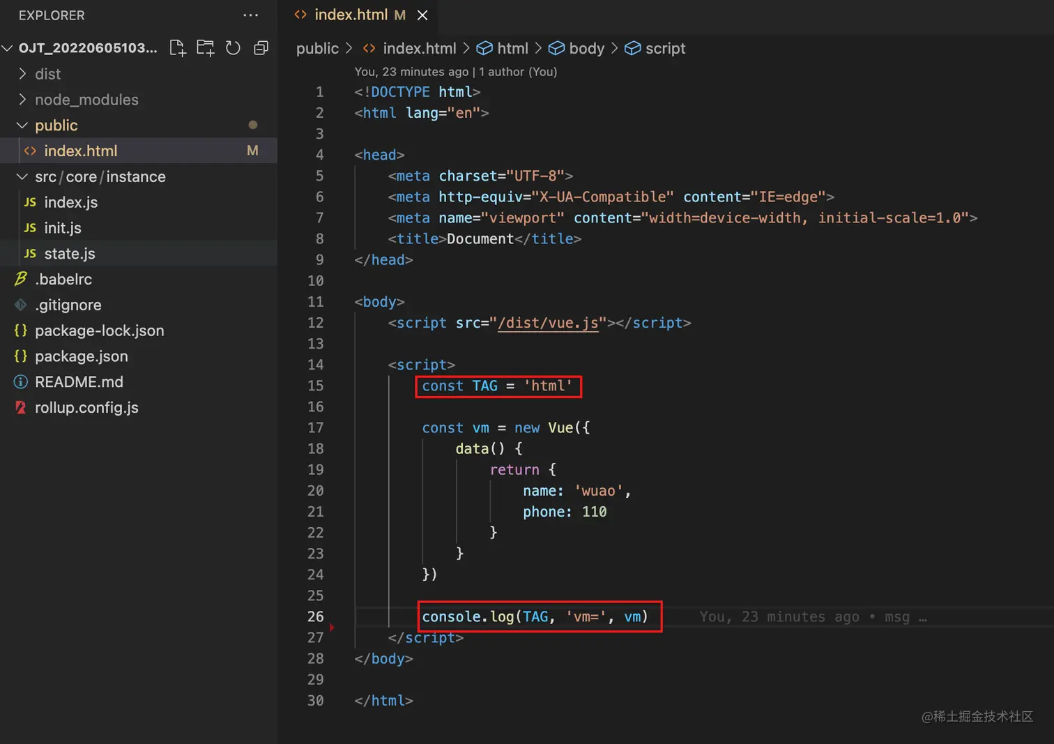Open index.html in the file tree
This screenshot has height=744, width=1054.
[139, 151]
